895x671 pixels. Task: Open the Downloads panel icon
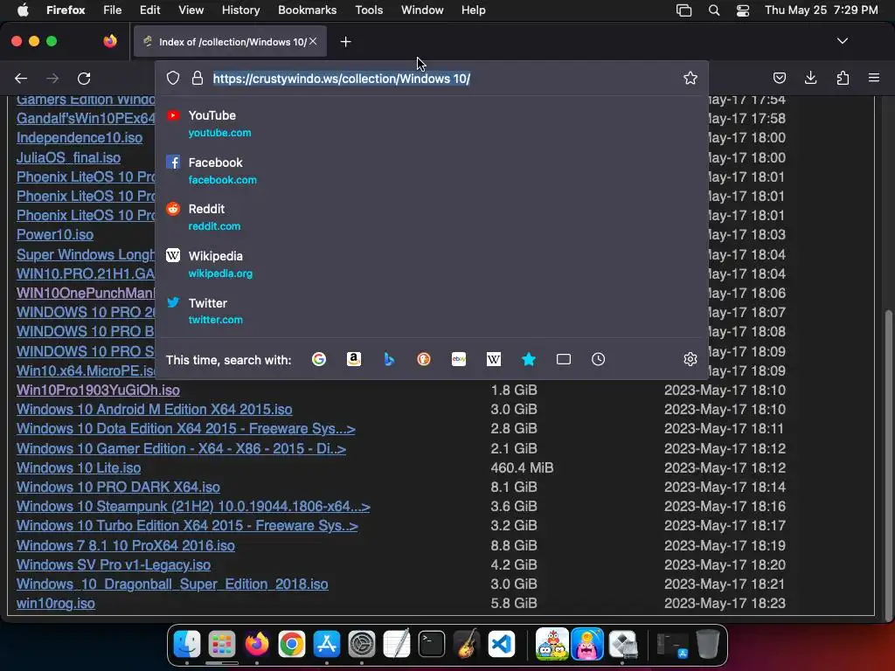(x=810, y=78)
